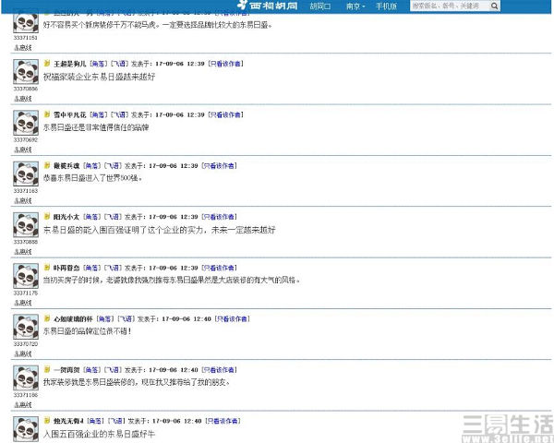Click 飞语 link next to 烛光无悔4
The width and height of the screenshot is (554, 443).
tap(116, 421)
